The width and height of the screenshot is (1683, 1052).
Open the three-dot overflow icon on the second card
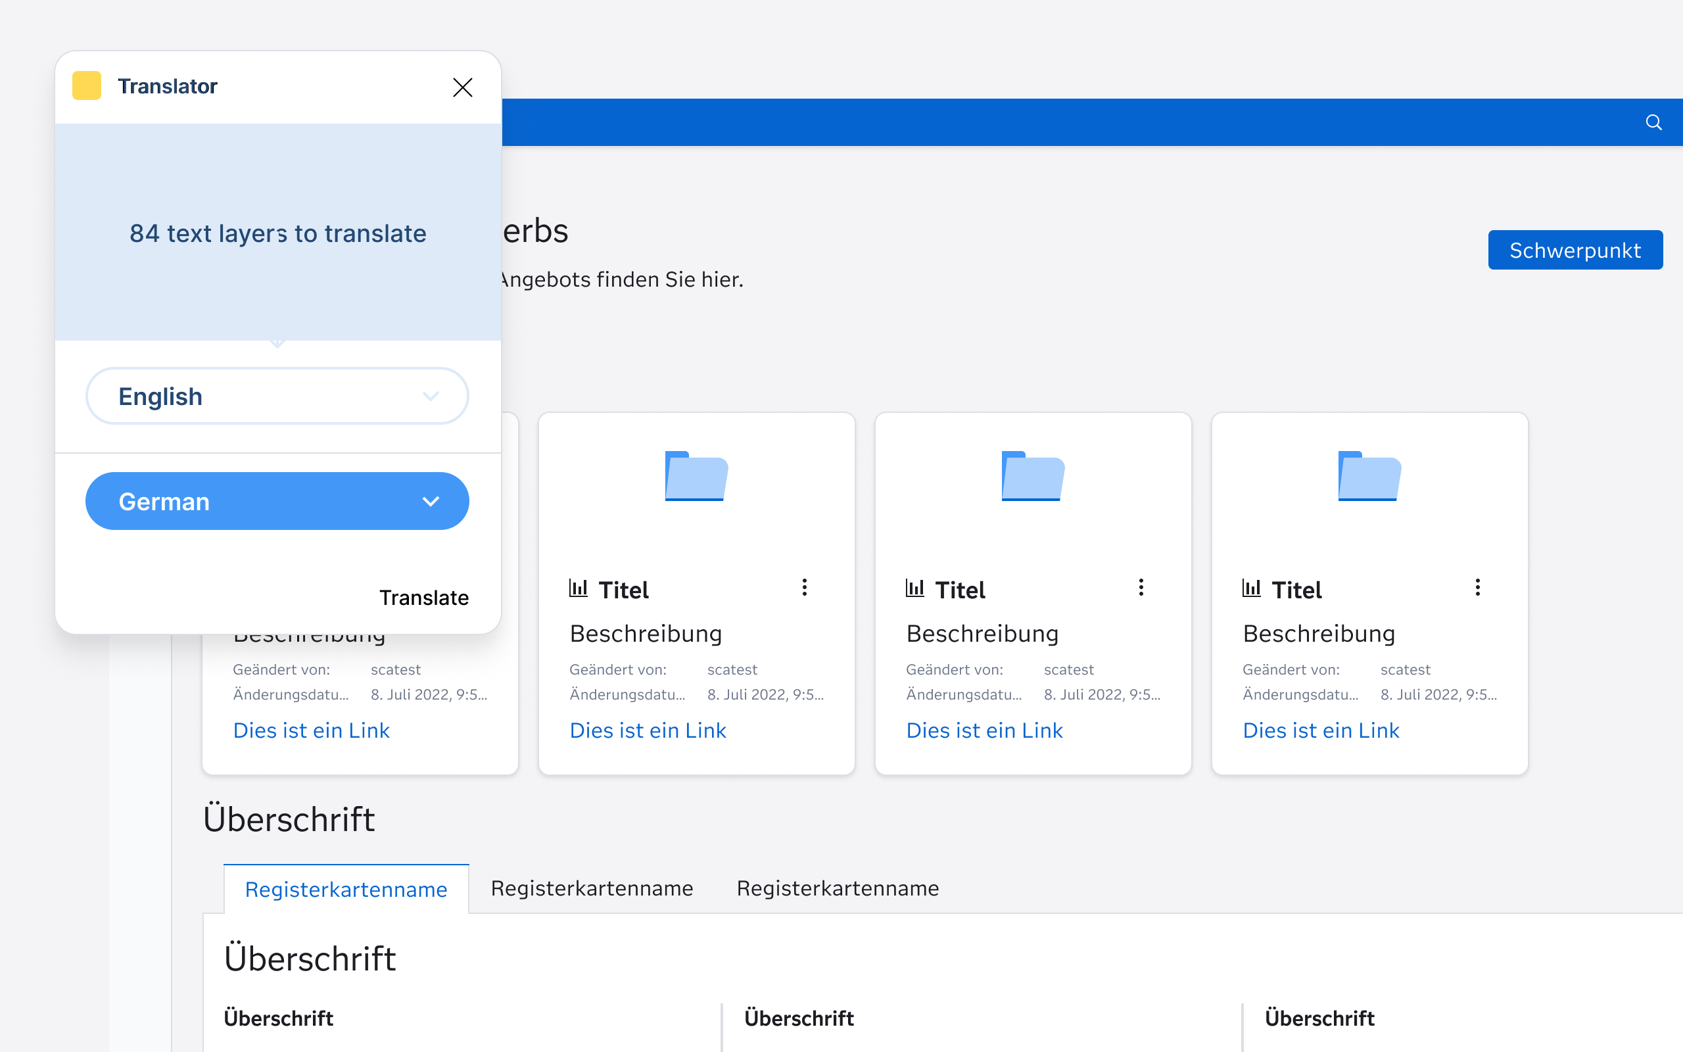tap(804, 587)
